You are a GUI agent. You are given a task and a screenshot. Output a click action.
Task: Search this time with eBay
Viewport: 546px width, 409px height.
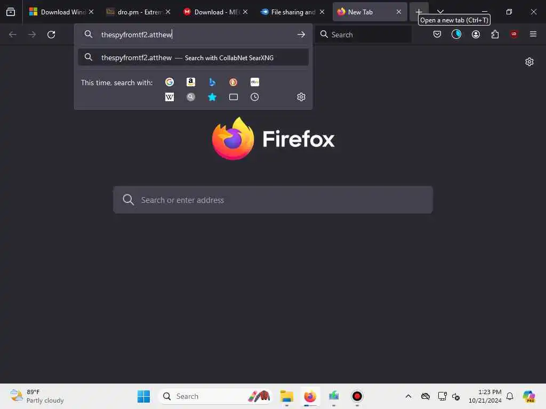[x=254, y=82]
